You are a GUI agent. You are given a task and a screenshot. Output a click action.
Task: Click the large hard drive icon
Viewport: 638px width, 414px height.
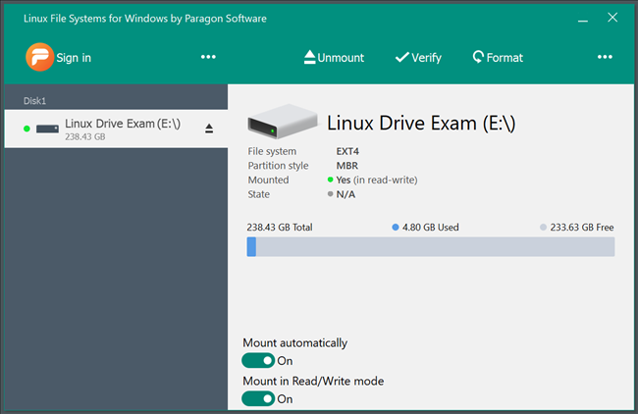(x=282, y=124)
